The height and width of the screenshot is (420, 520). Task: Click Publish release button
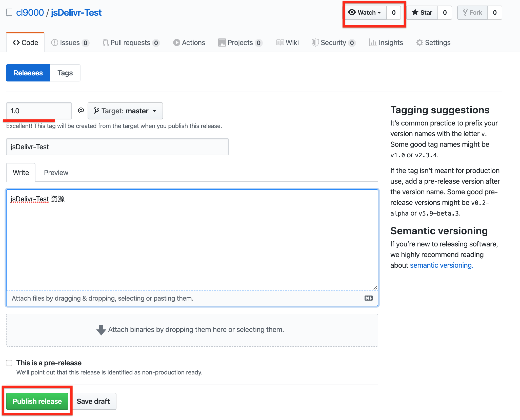tap(37, 401)
